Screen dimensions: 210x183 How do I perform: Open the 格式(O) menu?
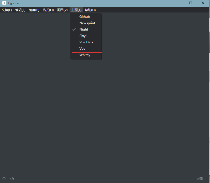(48, 10)
